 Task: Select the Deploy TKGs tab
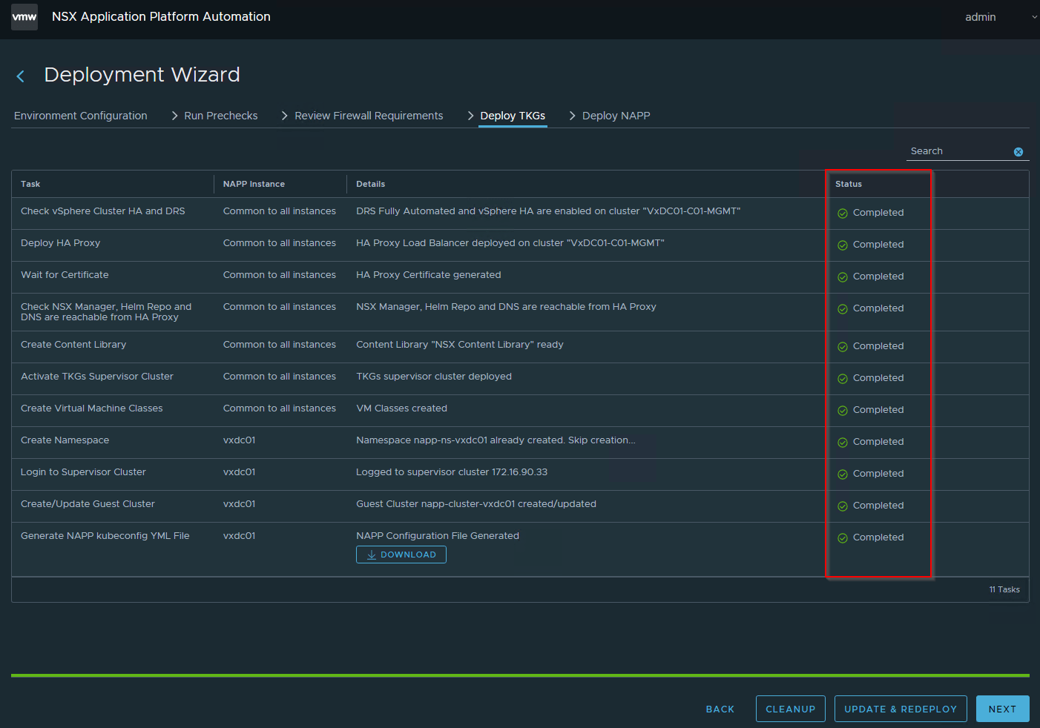coord(513,116)
